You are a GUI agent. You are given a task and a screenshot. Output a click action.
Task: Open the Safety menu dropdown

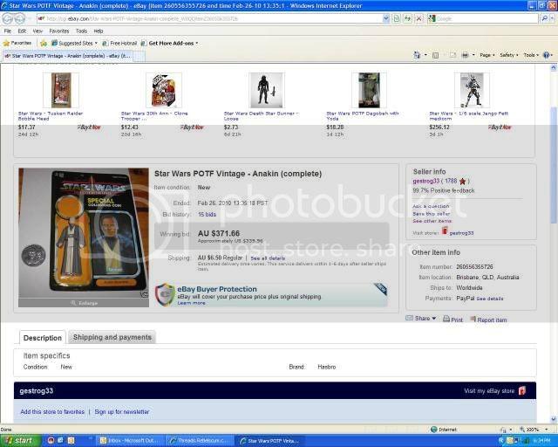(x=509, y=55)
